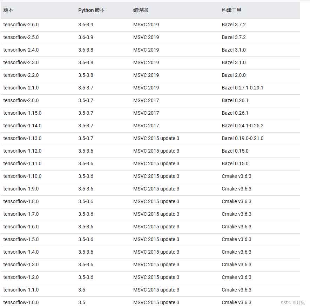Click the Bazel 0.27.1-0.29.1 cell
This screenshot has width=310, height=308.
pos(242,88)
